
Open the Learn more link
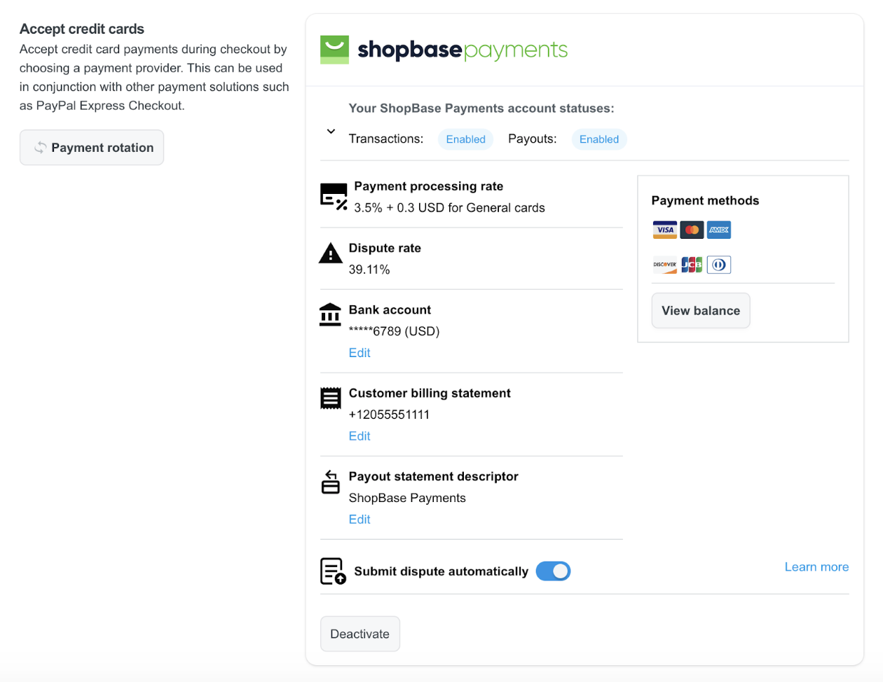point(816,567)
